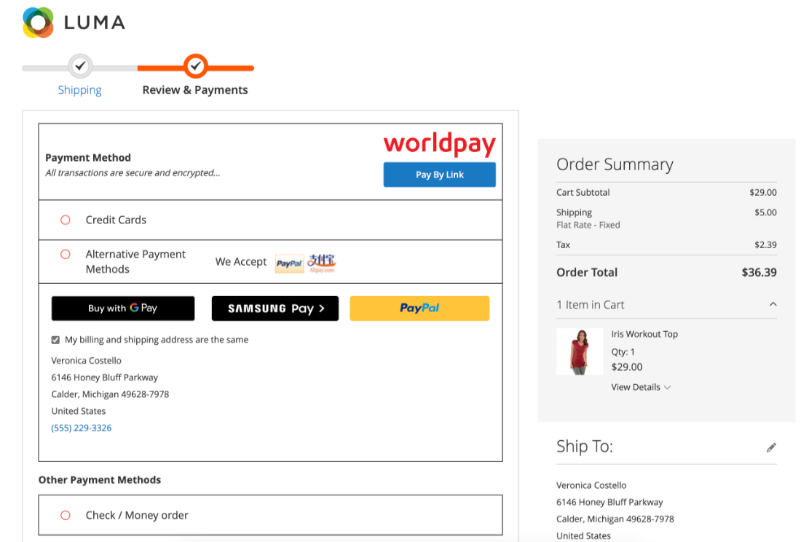This screenshot has height=542, width=809.
Task: Click the Iris Workout Top product name
Action: pyautogui.click(x=644, y=334)
